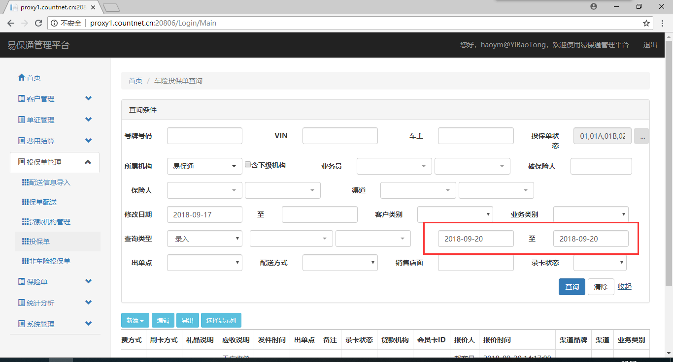This screenshot has height=362, width=673.
Task: Click the list icon beside 统计分析
Action: (x=21, y=303)
